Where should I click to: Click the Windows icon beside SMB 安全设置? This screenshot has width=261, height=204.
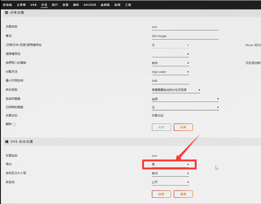[7, 142]
